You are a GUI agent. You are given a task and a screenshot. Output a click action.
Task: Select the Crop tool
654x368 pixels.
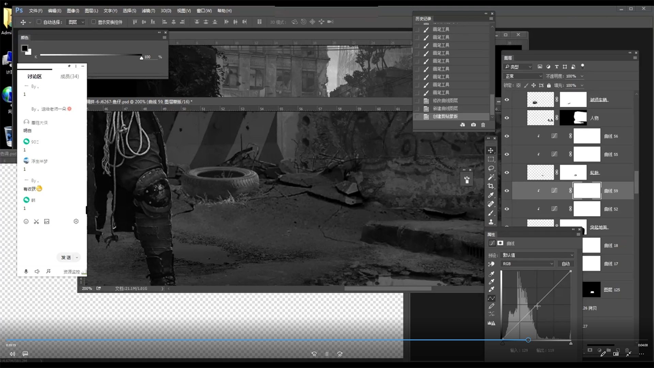tap(491, 186)
